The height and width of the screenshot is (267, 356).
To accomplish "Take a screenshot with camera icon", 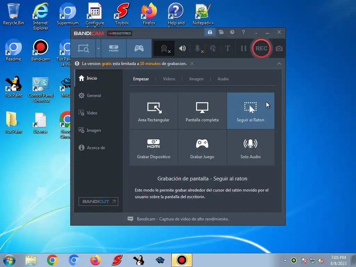I will click(279, 48).
